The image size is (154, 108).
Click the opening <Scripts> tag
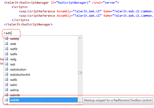[x=20, y=7]
